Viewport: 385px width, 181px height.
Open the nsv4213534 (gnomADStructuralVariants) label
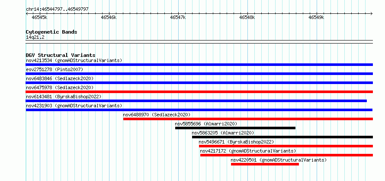point(74,60)
